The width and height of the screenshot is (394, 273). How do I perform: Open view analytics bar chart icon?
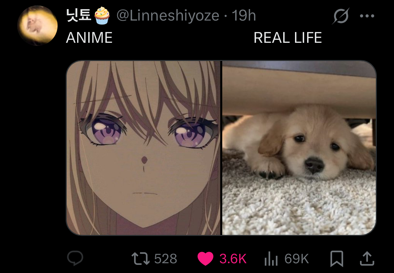pos(271,259)
